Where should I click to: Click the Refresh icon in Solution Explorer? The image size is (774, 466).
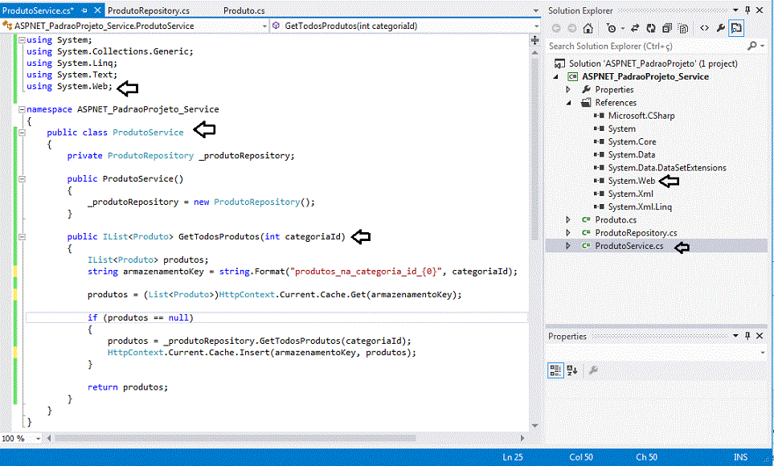651,29
